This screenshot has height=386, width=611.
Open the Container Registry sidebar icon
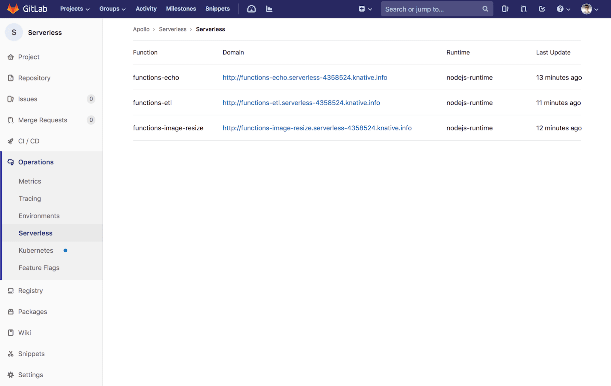[x=11, y=290]
